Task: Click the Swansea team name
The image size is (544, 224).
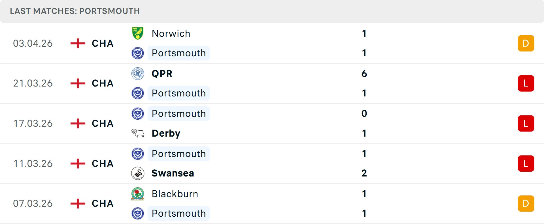Action: click(x=173, y=173)
